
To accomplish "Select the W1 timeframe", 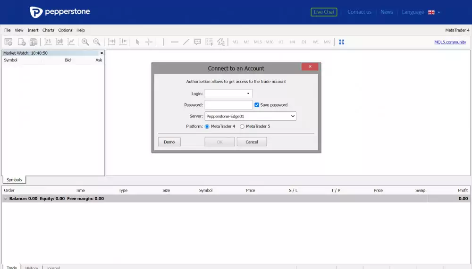I will click(315, 42).
